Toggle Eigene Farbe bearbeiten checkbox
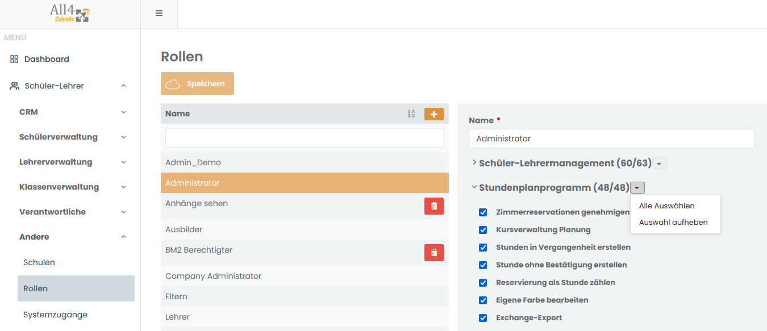 click(483, 300)
